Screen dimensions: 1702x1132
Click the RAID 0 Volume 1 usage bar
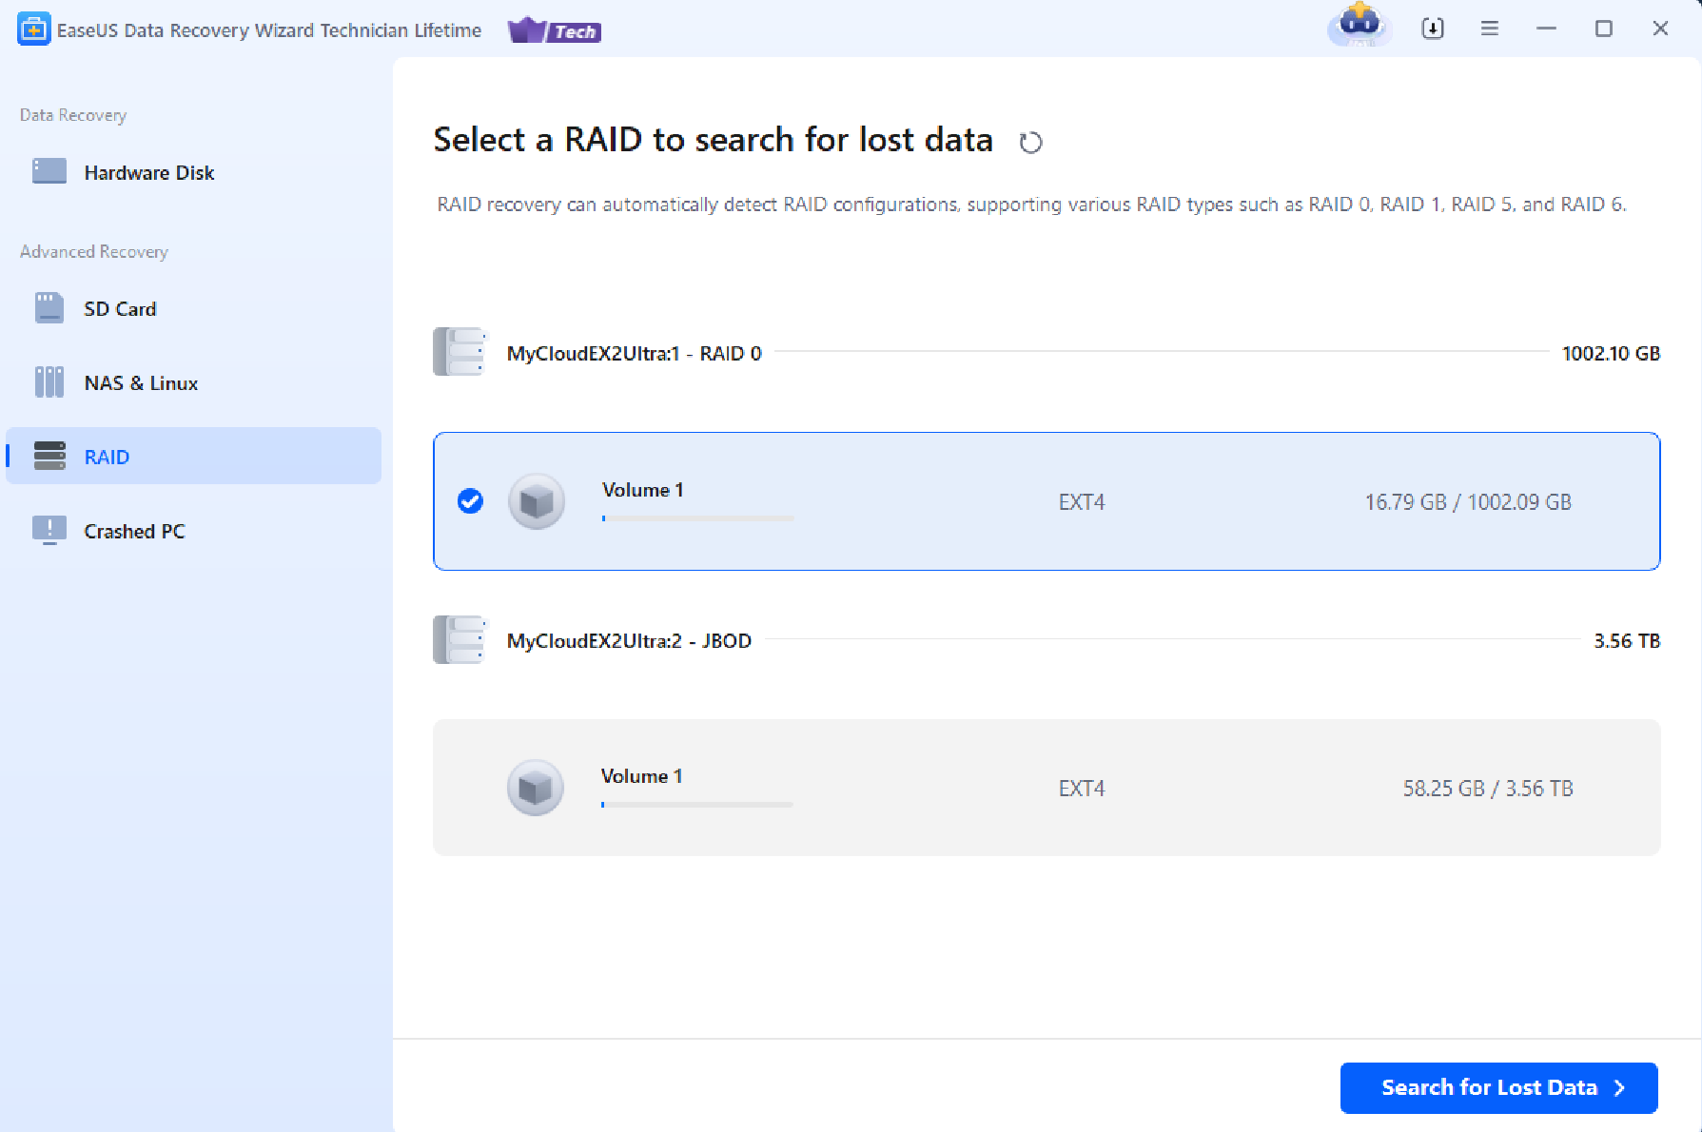[697, 518]
